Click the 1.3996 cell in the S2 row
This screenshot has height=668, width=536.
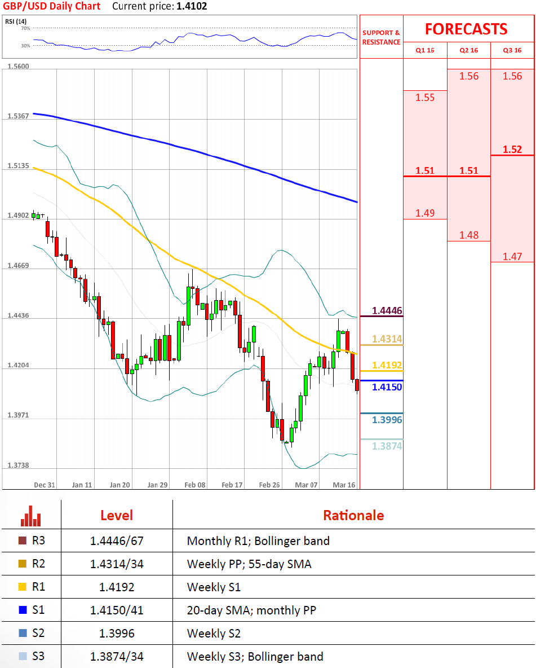tap(117, 634)
